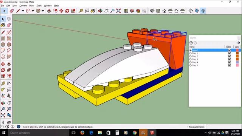Open the Shape tool dropdown arrow

click(43, 11)
